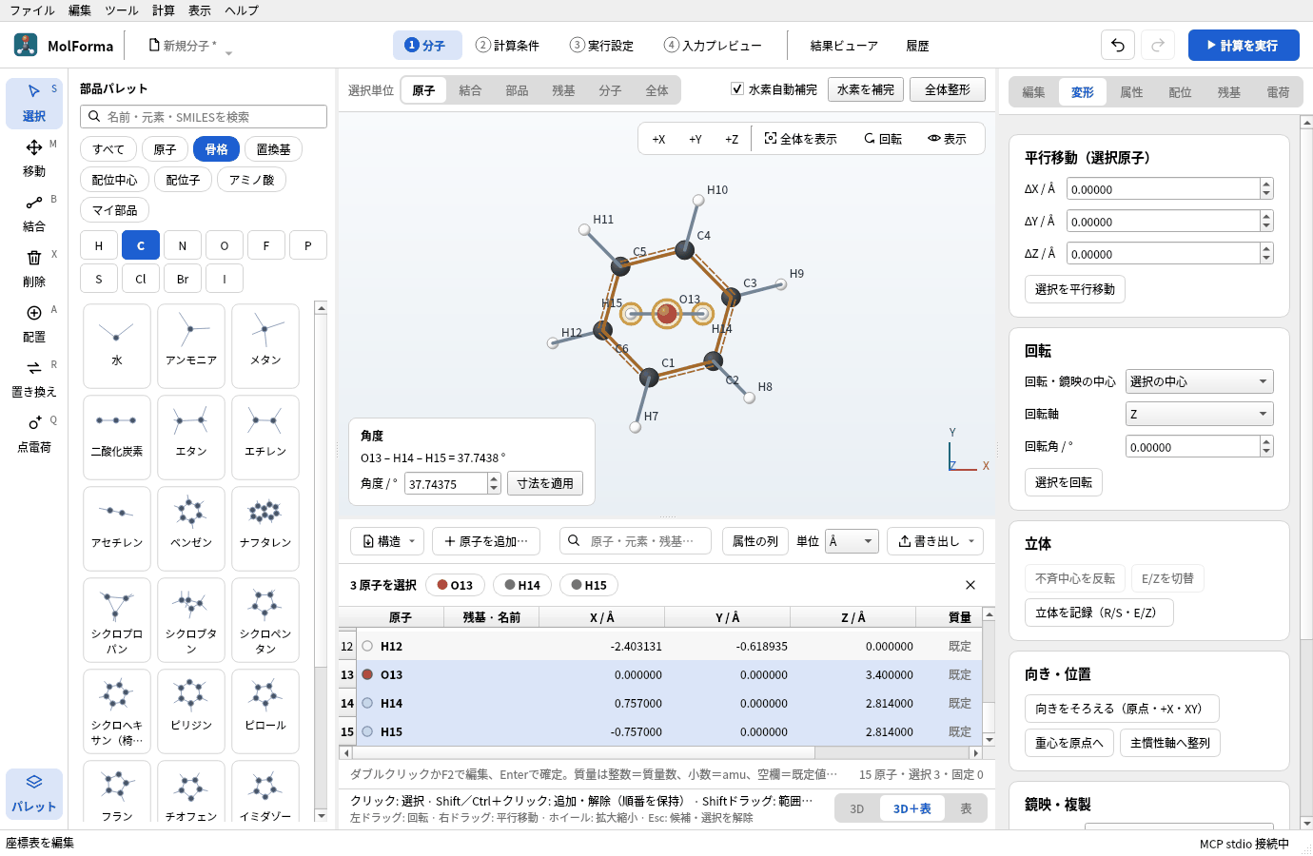The width and height of the screenshot is (1313, 856).
Task: Click the undo arrow button
Action: 1118,45
